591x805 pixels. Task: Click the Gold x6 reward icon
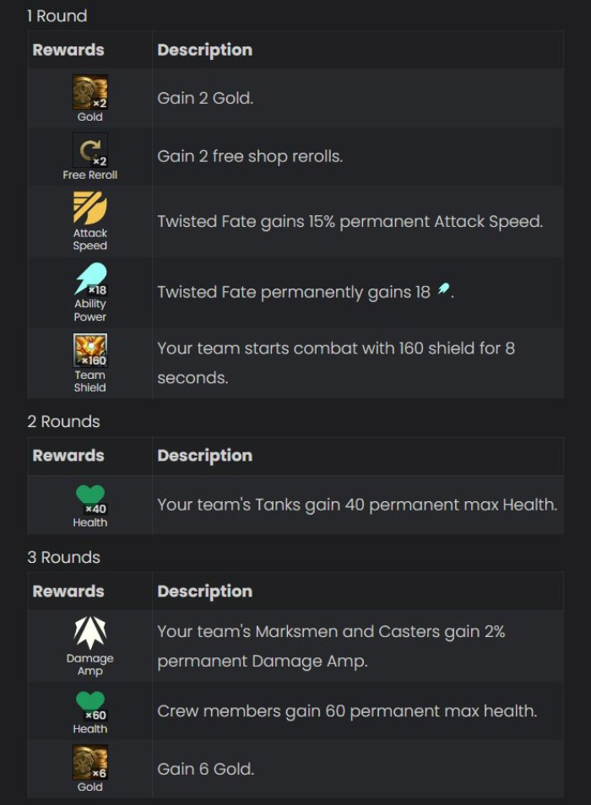(90, 762)
